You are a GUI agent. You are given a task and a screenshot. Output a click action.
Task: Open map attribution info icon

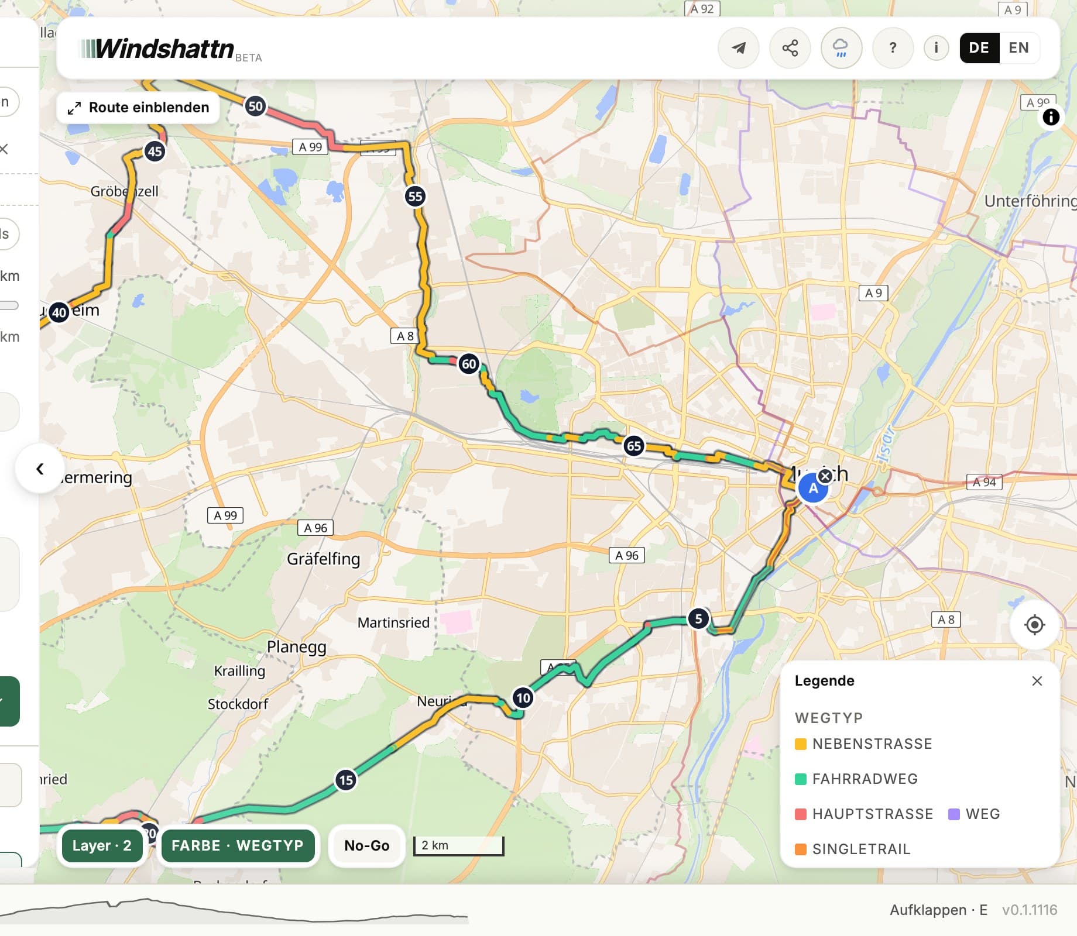(x=1051, y=117)
